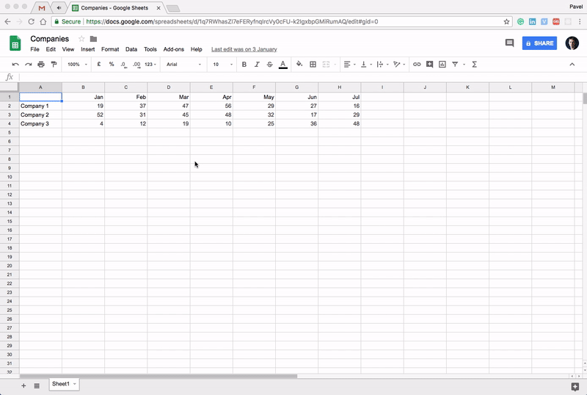587x395 pixels.
Task: Open the font size 10 dropdown
Action: tap(222, 65)
